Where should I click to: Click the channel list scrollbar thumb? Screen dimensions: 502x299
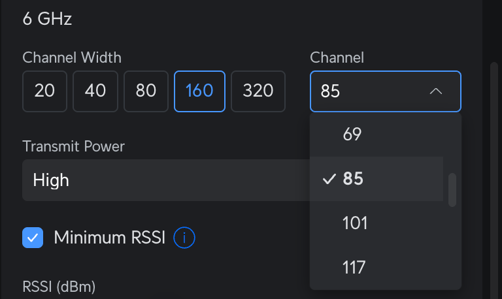(452, 190)
